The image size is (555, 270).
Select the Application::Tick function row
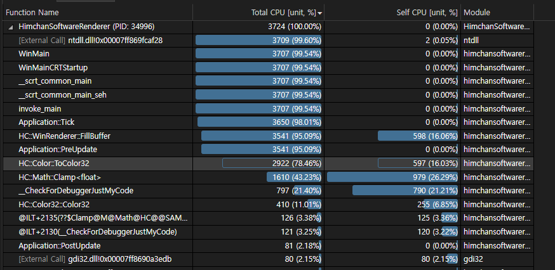(x=269, y=122)
